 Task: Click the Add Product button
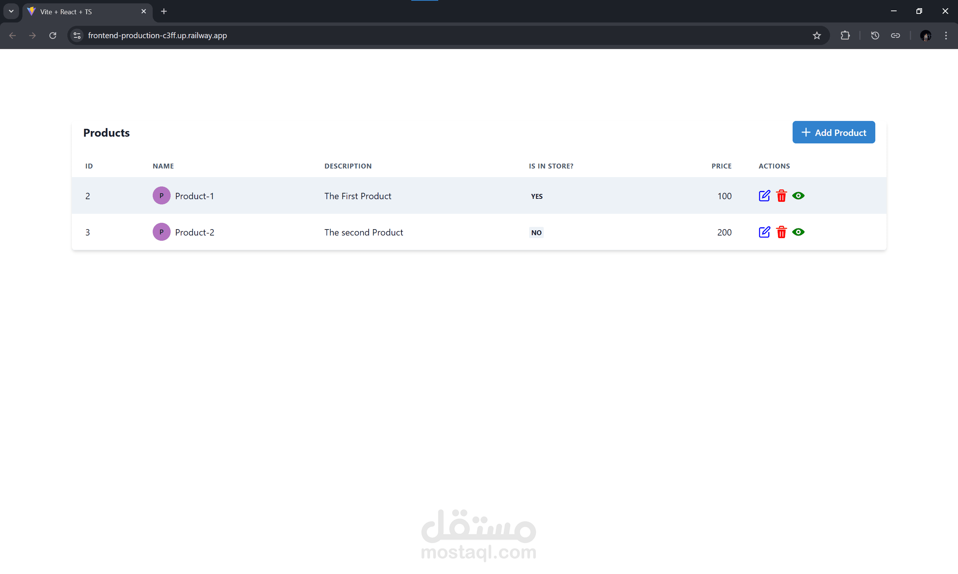(x=833, y=132)
